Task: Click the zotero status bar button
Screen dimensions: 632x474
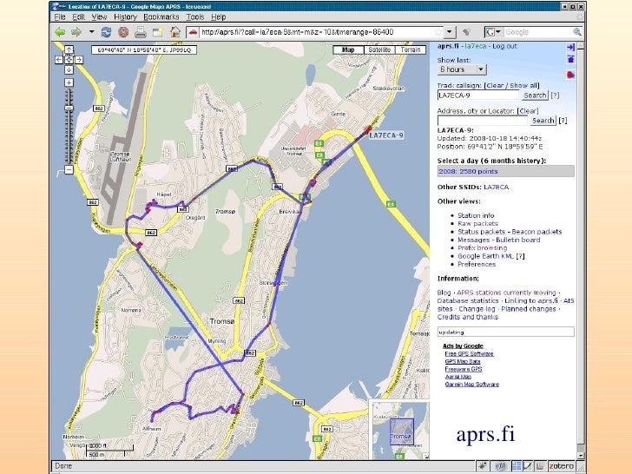Action: tap(562, 466)
